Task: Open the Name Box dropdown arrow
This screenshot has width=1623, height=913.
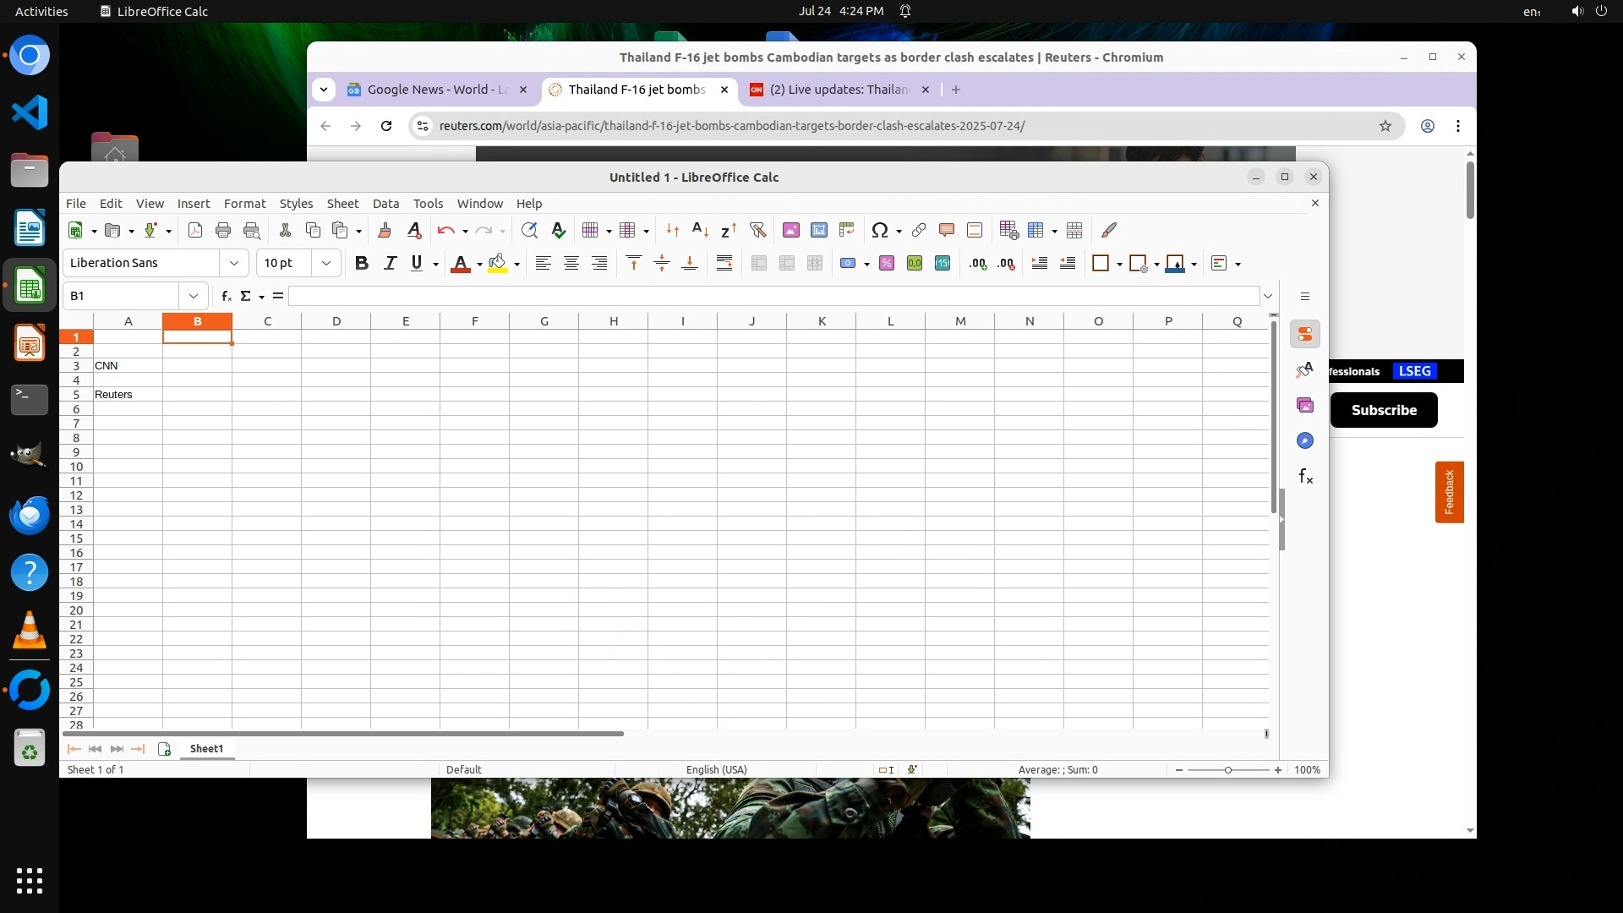Action: 194,296
